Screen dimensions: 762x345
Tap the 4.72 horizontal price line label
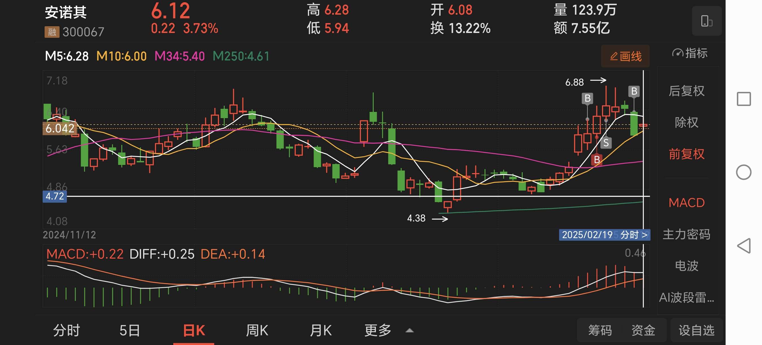[x=55, y=196]
